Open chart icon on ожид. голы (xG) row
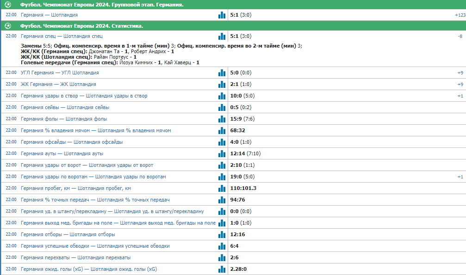This screenshot has height=275, width=466. click(222, 269)
